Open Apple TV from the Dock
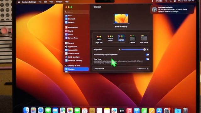 pos(122,110)
